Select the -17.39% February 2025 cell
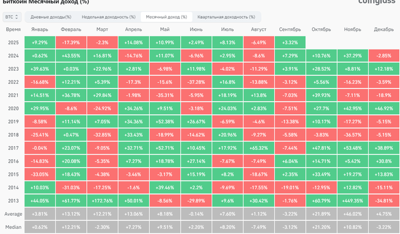 [x=71, y=42]
